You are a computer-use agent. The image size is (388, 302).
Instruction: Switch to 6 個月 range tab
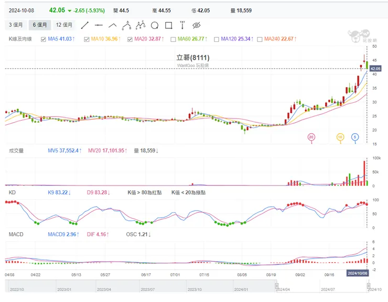(x=40, y=25)
